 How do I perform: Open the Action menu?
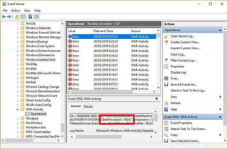[x=16, y=10]
